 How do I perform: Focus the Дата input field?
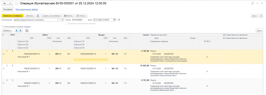[x=103, y=20]
